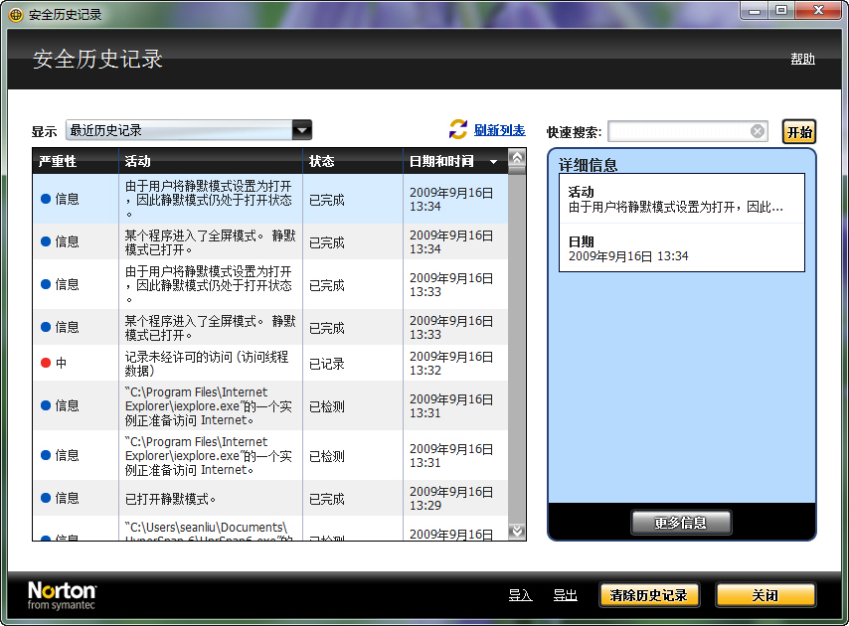Click the scrollbar down arrow icon
The width and height of the screenshot is (849, 626).
point(517,532)
